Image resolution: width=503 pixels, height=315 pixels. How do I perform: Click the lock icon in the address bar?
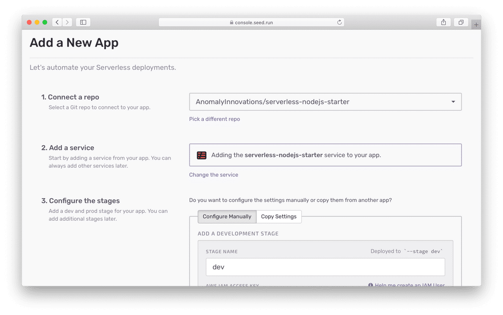pyautogui.click(x=231, y=23)
